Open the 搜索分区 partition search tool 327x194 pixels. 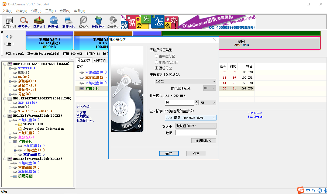point(24,22)
